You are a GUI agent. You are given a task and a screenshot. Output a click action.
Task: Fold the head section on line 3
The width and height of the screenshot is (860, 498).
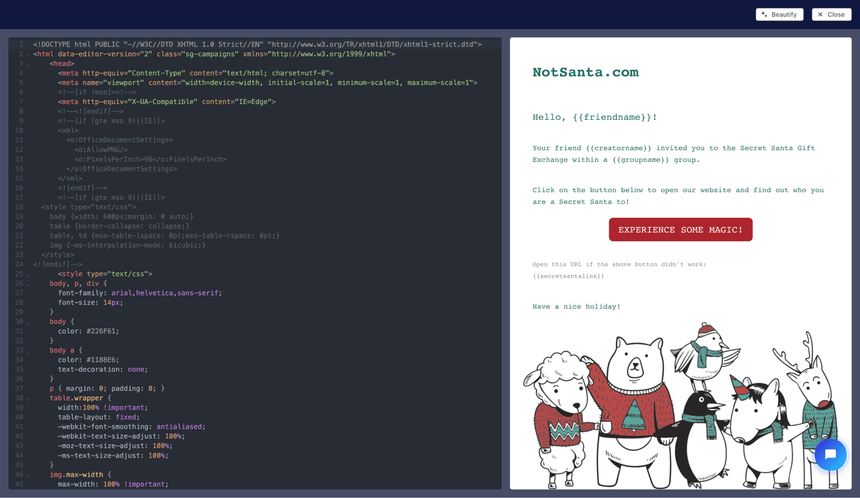tap(27, 64)
